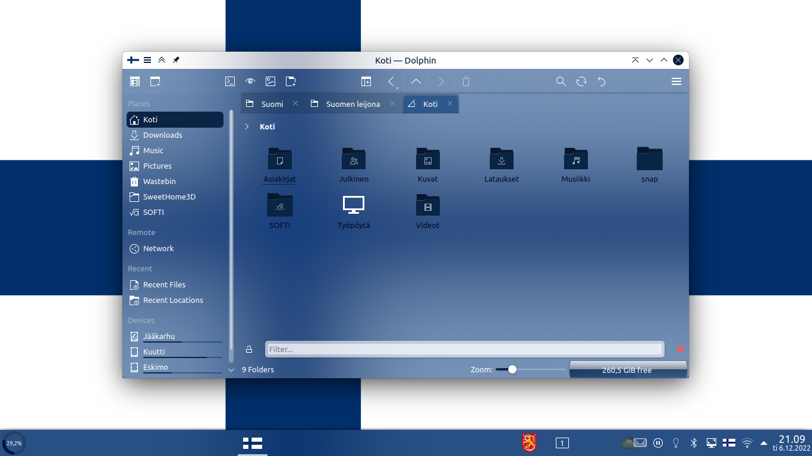The height and width of the screenshot is (456, 812).
Task: Open the Wi-Fi network tray icon
Action: point(747,443)
